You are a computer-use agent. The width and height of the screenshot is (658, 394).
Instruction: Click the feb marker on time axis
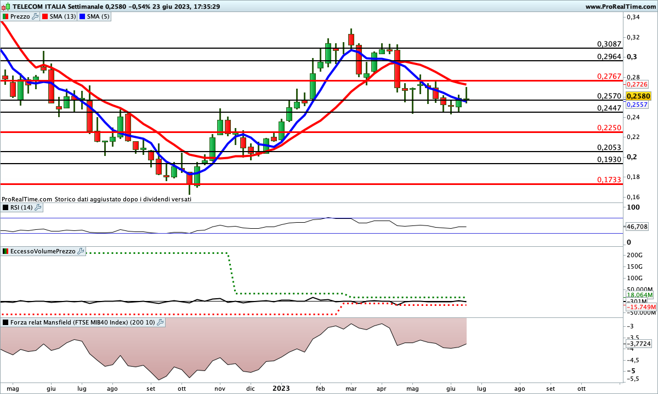pos(321,389)
